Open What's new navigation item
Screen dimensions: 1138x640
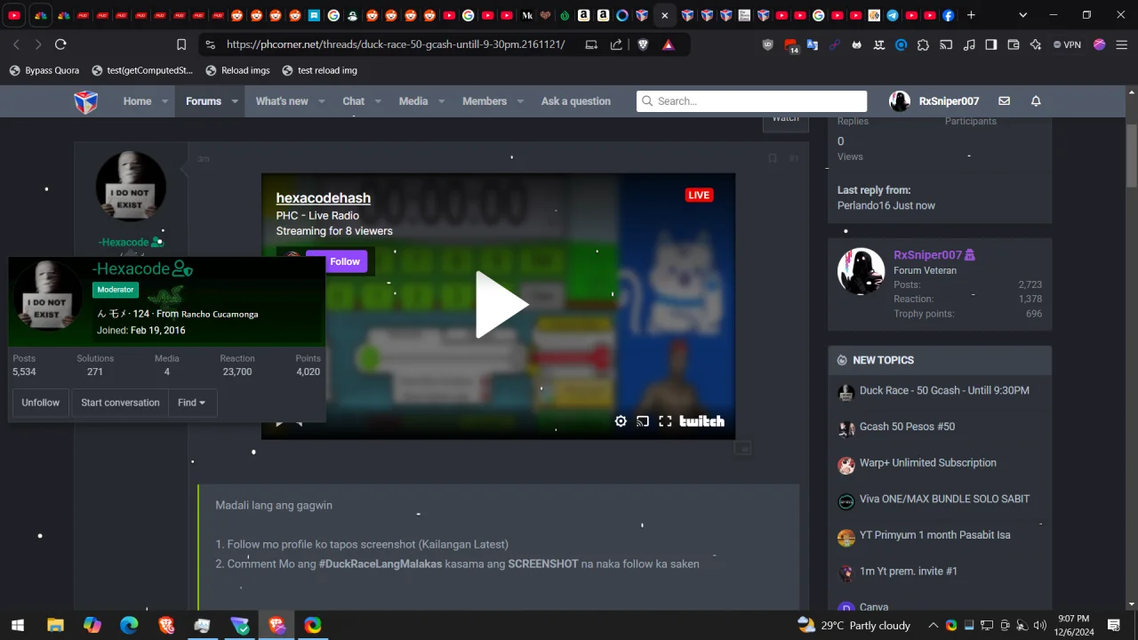point(282,101)
